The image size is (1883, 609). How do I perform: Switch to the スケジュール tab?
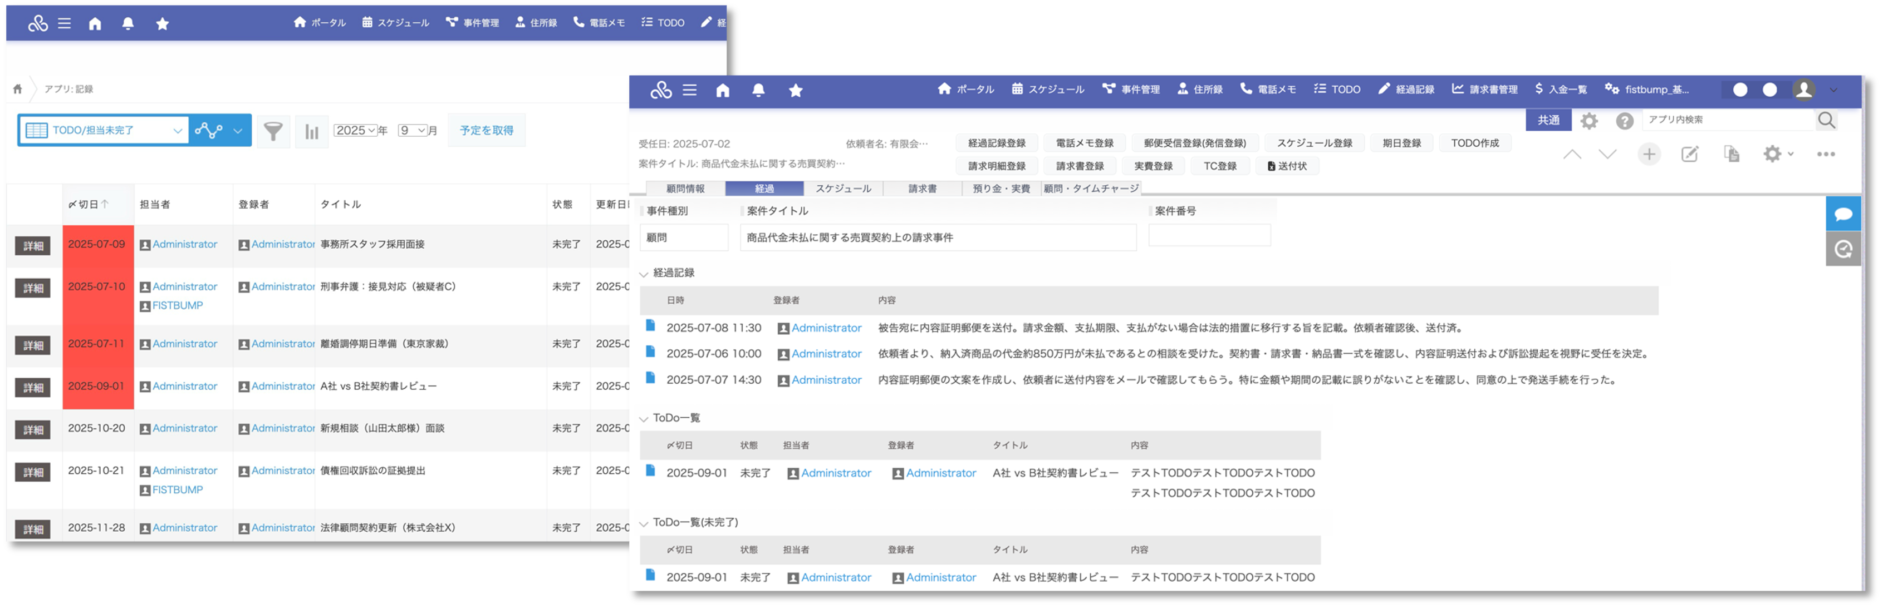tap(843, 189)
